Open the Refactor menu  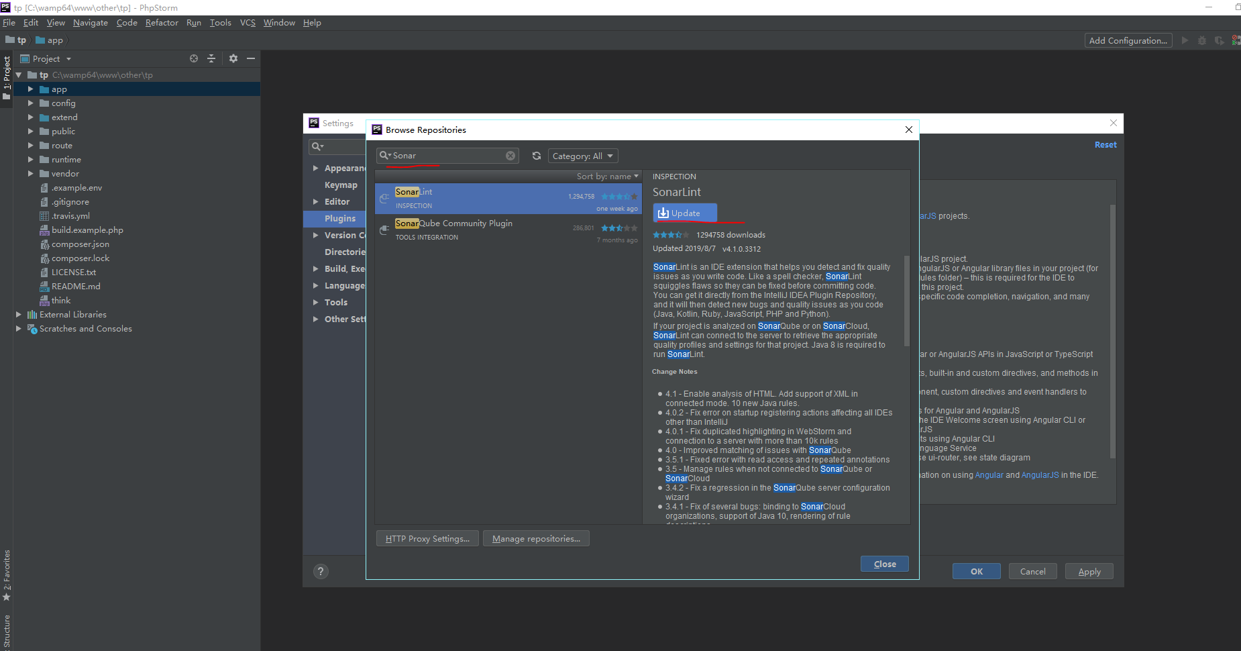[x=162, y=23]
